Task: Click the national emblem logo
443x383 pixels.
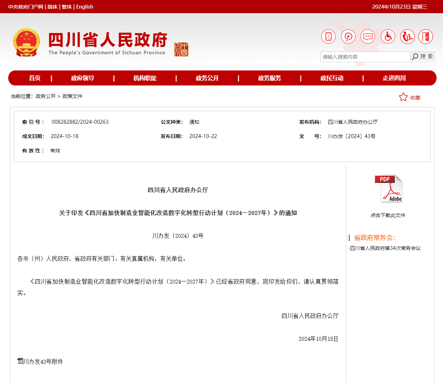Action: 26,43
